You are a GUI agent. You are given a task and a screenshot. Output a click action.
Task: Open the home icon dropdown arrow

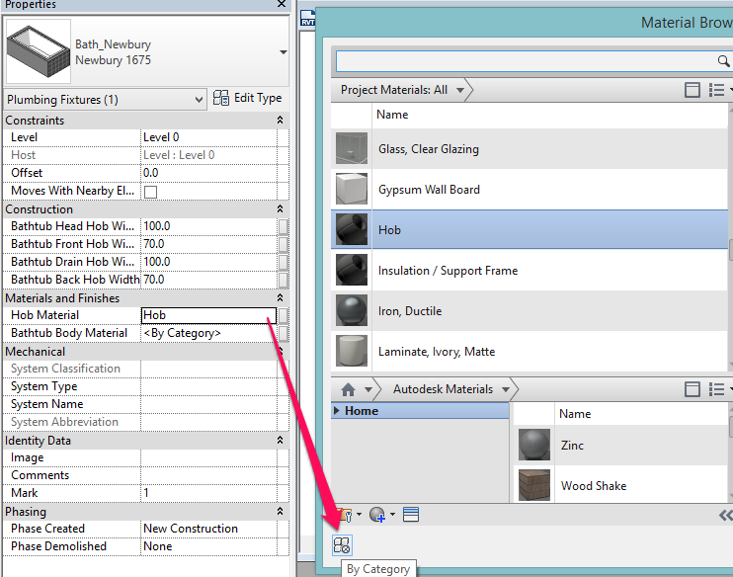pos(368,389)
